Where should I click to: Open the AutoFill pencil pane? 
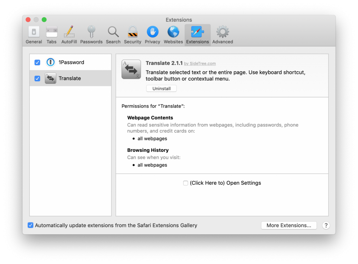coord(69,35)
